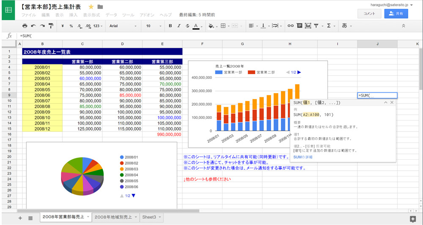Open the 表示 menu

click(x=59, y=15)
